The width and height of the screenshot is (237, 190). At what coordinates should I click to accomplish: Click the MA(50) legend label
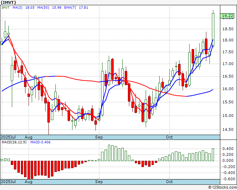[43, 8]
